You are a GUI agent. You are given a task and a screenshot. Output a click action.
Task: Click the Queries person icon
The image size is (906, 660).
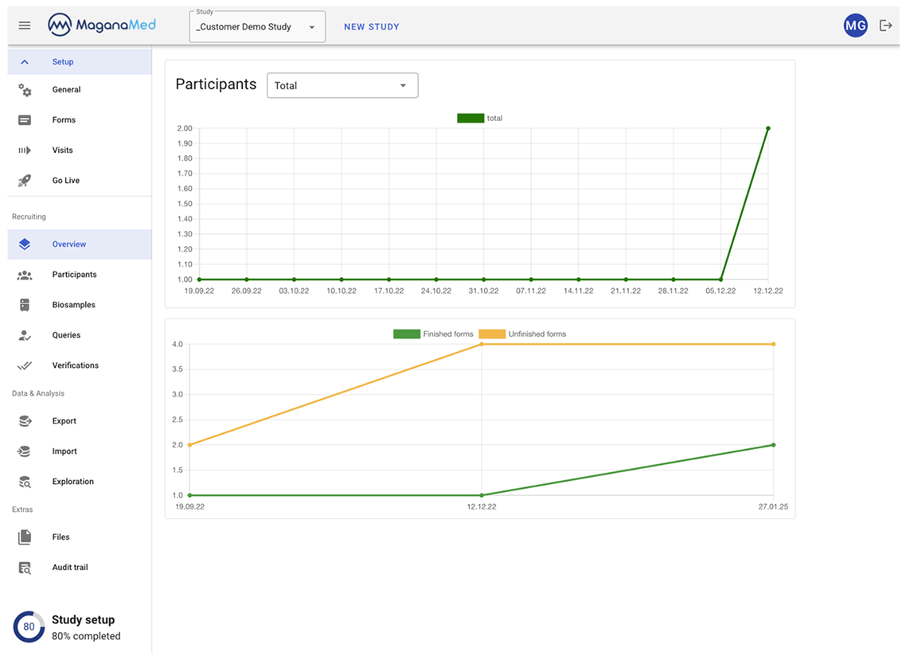coord(25,335)
